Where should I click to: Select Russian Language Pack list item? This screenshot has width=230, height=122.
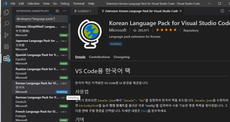coord(40,73)
